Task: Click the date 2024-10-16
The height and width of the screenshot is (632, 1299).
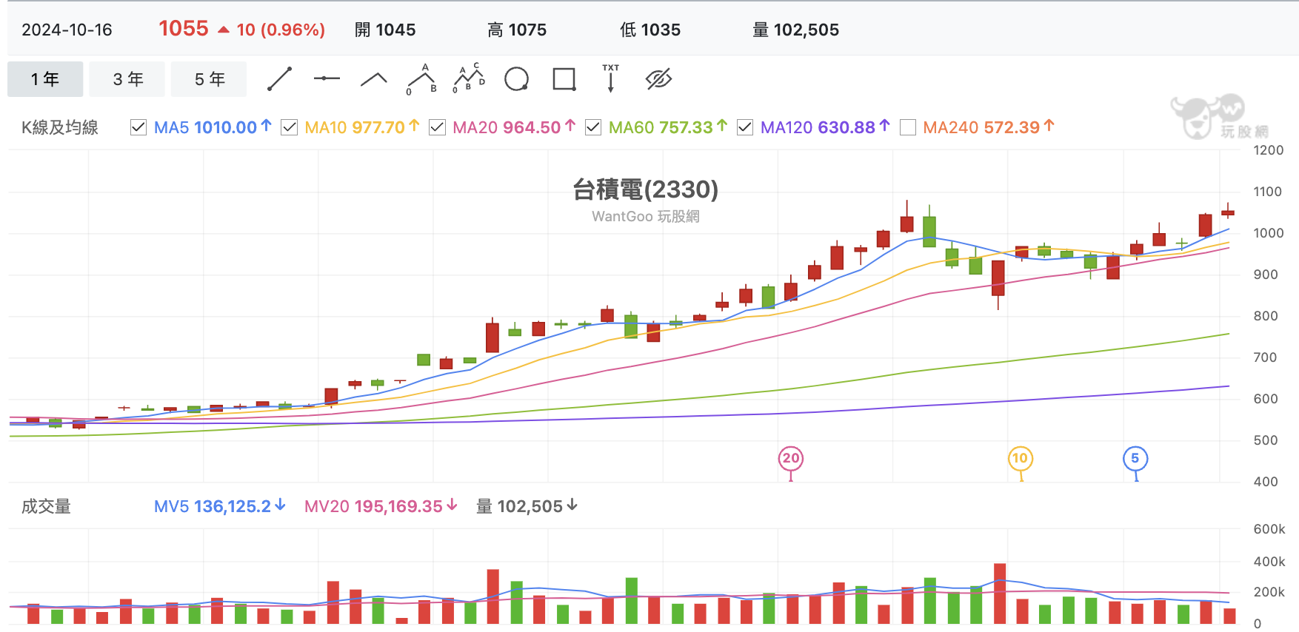Action: pos(67,30)
